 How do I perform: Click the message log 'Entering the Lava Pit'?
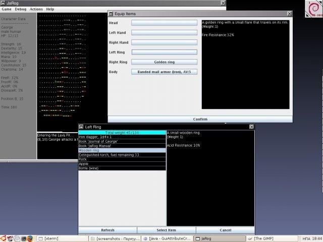[x=54, y=135]
